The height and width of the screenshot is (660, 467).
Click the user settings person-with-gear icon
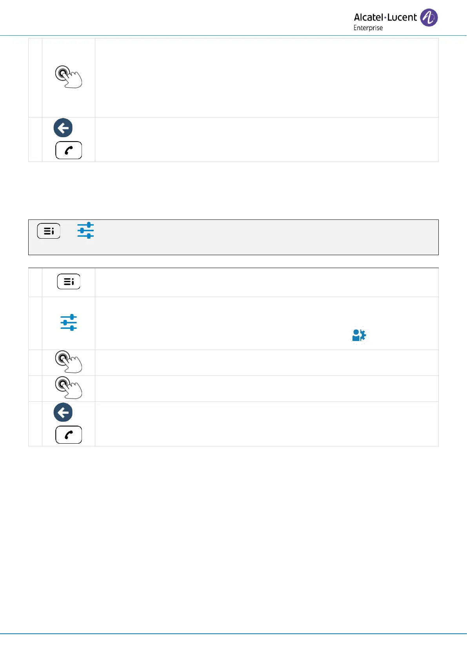coord(359,335)
